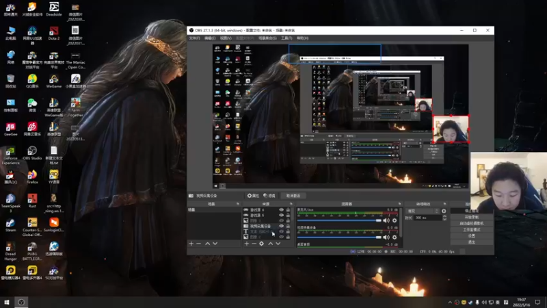
Task: Remove selected source with minus icon
Action: click(x=254, y=244)
